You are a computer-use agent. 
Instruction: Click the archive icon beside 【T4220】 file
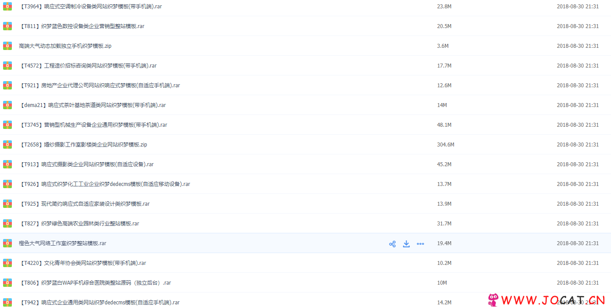[7, 263]
